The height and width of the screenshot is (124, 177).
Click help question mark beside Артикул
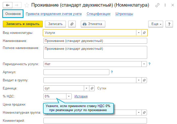tap(112, 72)
